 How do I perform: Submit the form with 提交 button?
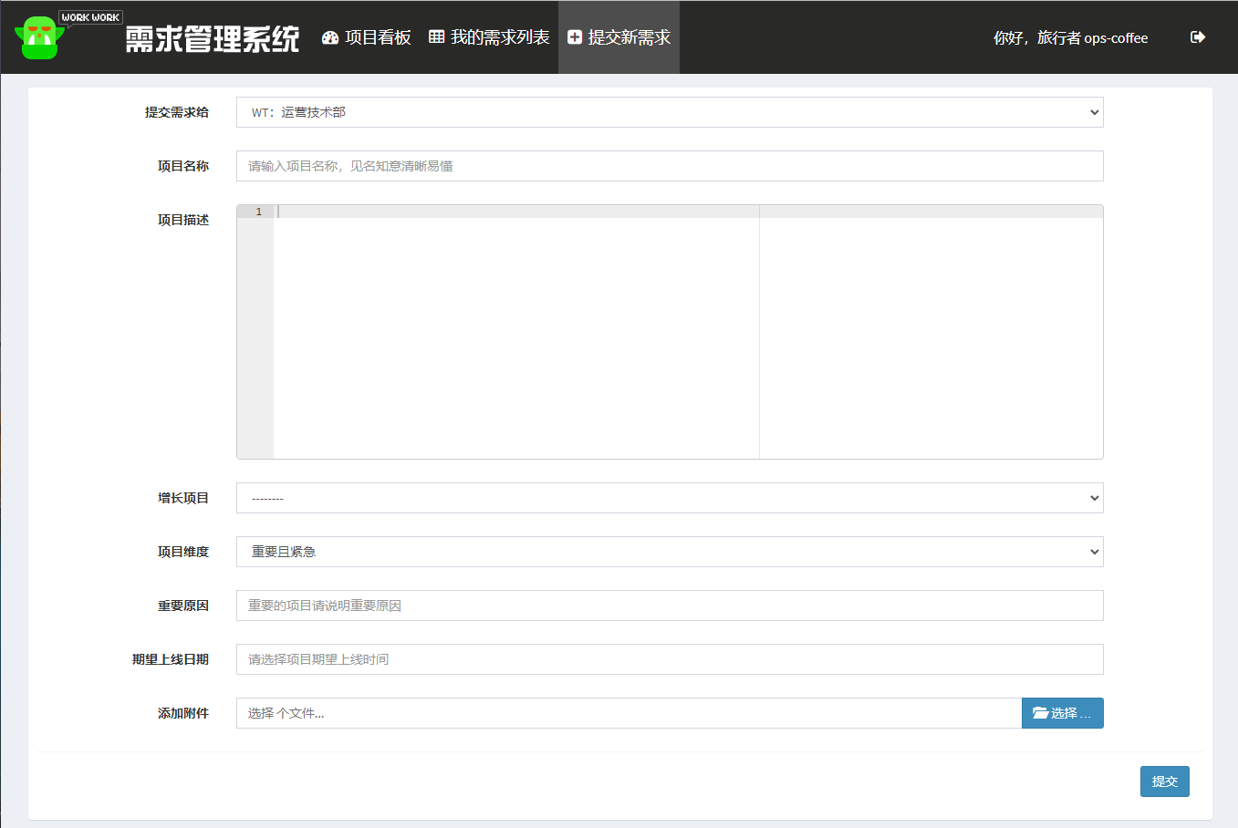click(x=1164, y=781)
